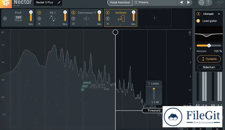The height and width of the screenshot is (130, 225).
Task: Open Vocal Assistant
Action: tap(120, 2)
